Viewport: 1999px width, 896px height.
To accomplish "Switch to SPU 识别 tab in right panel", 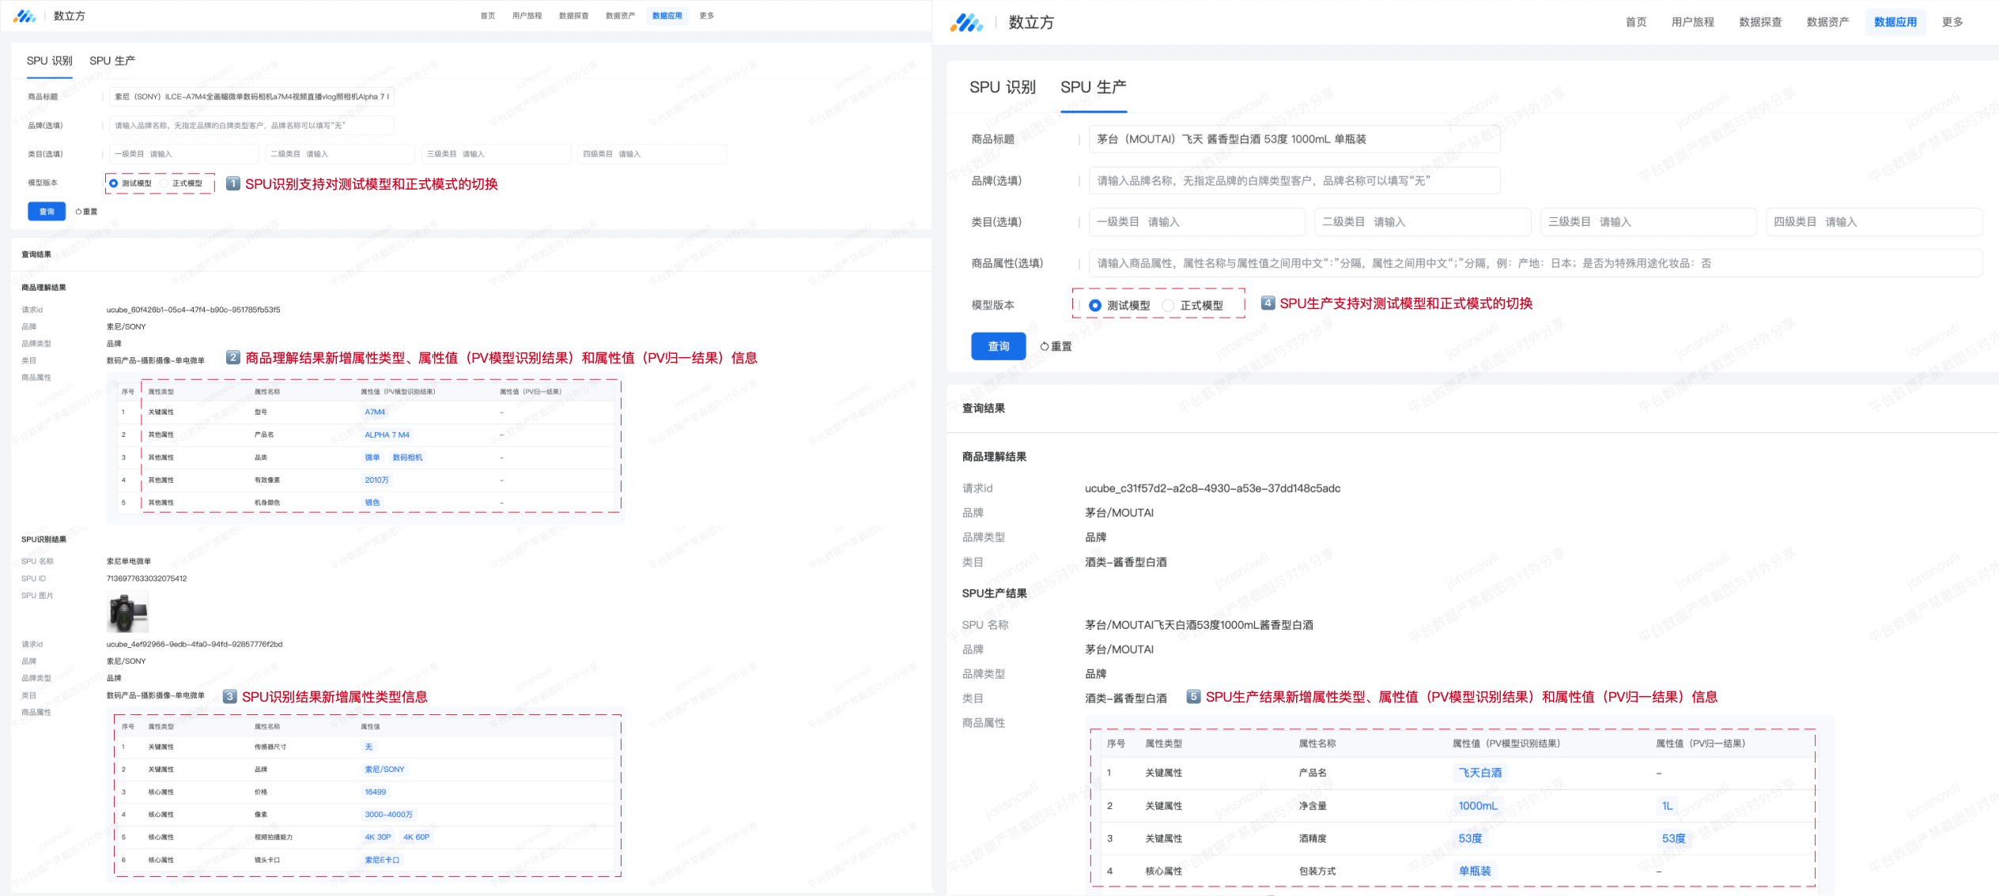I will (1002, 88).
